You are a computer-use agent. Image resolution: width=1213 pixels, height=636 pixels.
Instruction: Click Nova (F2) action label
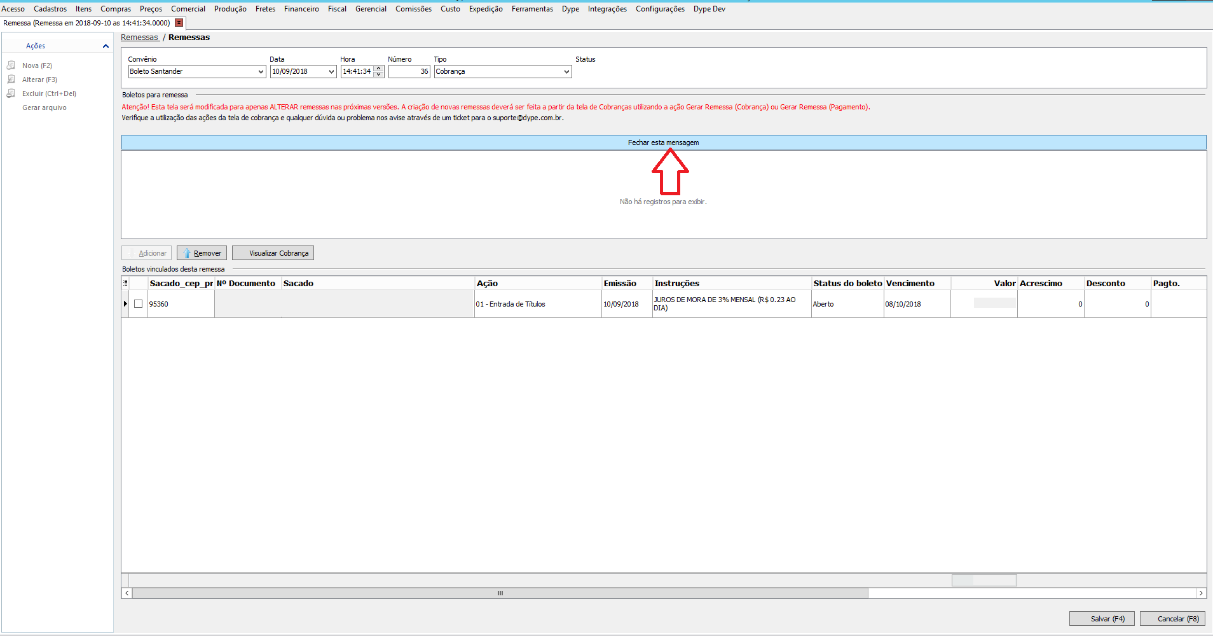(x=37, y=66)
